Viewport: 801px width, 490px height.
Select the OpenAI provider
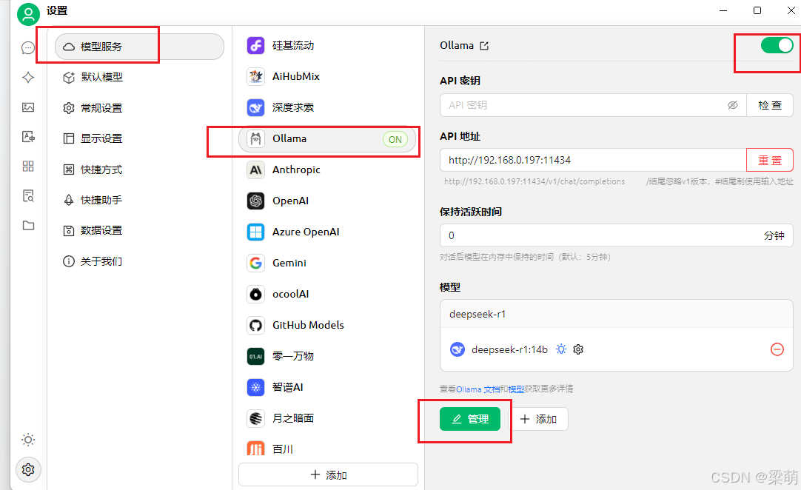327,201
